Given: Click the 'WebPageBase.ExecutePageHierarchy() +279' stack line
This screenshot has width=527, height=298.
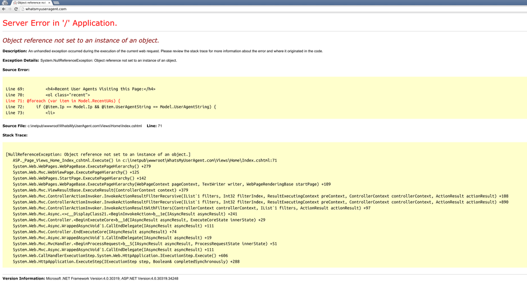Looking at the screenshot, I should coord(82,166).
